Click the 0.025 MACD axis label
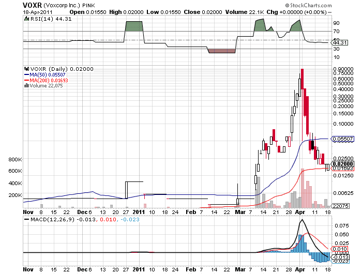Viewport: 362px width, 274px height. [342, 243]
